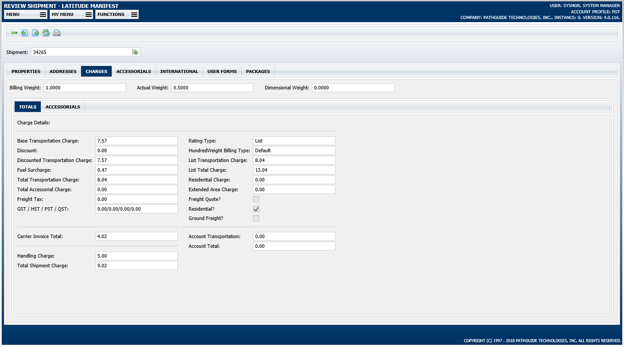The image size is (624, 347).
Task: Print the manifest using the printer icon
Action: (57, 32)
